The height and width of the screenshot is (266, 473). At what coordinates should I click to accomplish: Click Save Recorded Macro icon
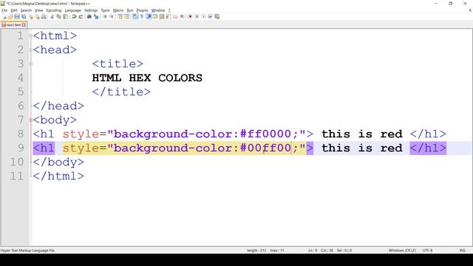217,16
